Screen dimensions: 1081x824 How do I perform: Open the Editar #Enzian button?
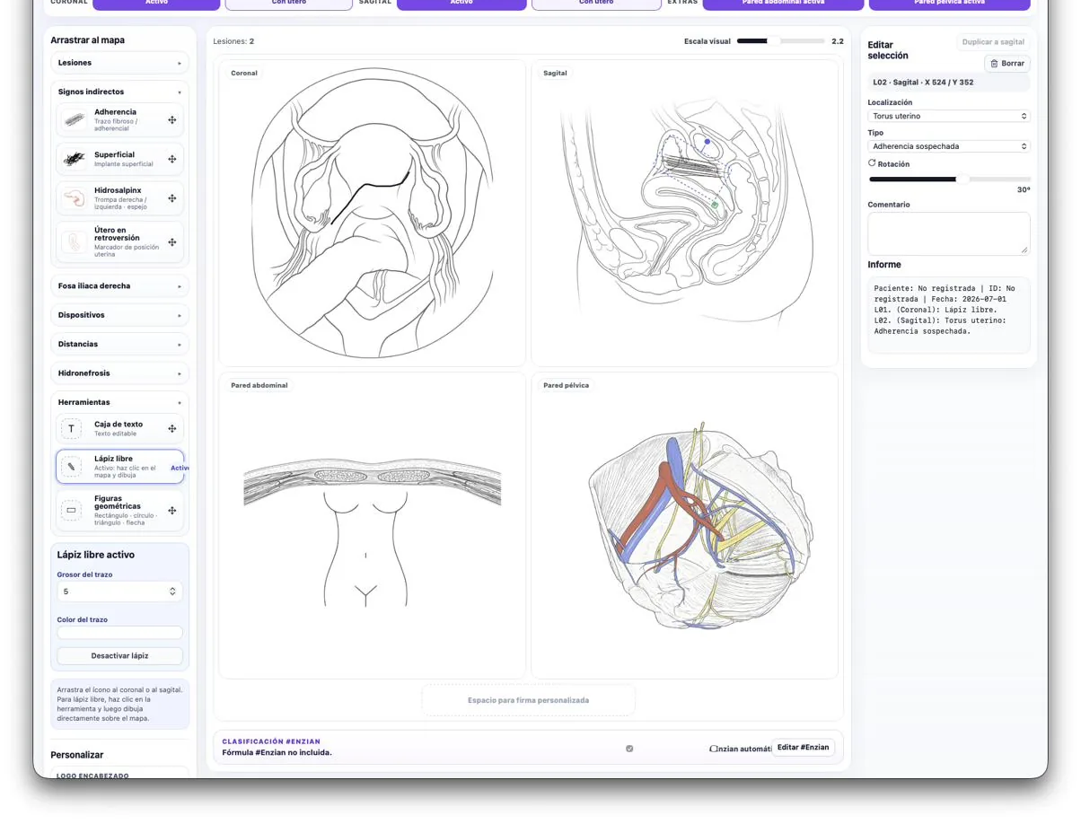point(803,747)
